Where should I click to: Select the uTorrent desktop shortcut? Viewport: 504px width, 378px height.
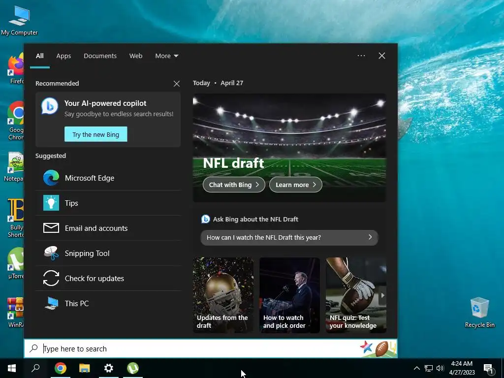click(x=15, y=263)
